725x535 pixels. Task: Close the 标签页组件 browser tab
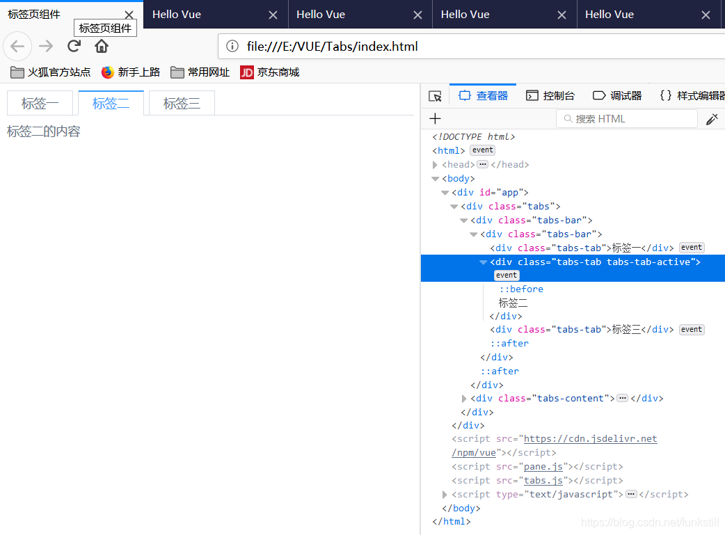point(129,15)
